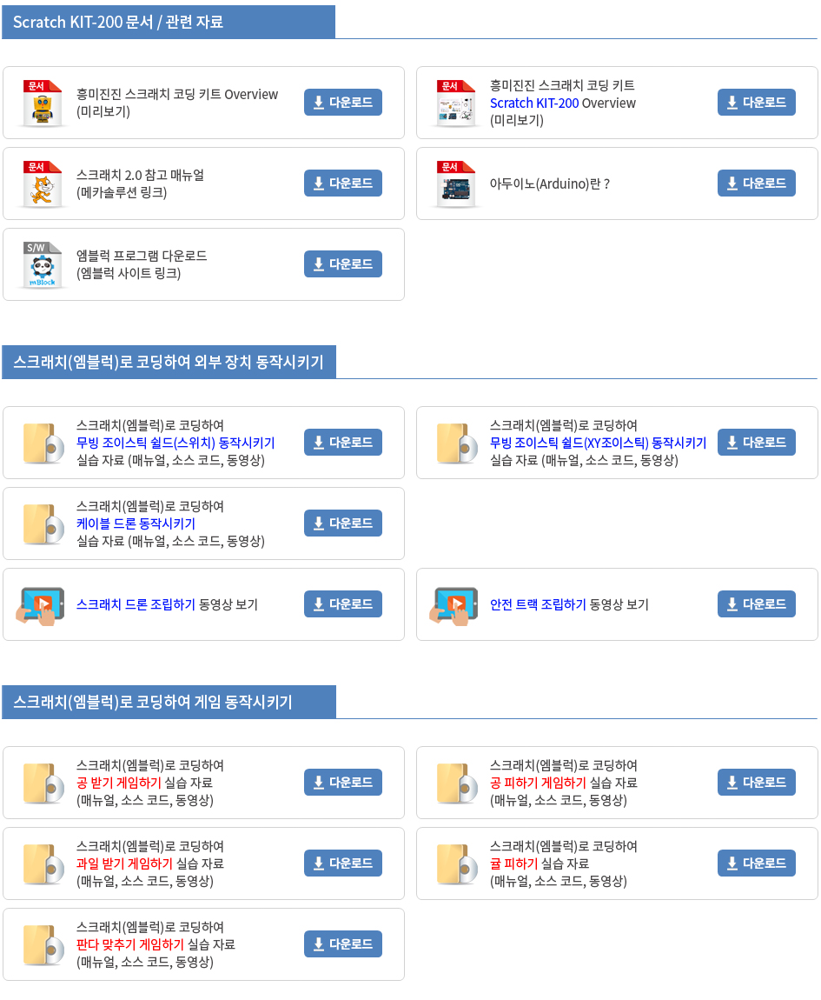Click the 스크래치 2.0 참고 매뉴얼 title
The height and width of the screenshot is (1000, 821).
point(140,176)
